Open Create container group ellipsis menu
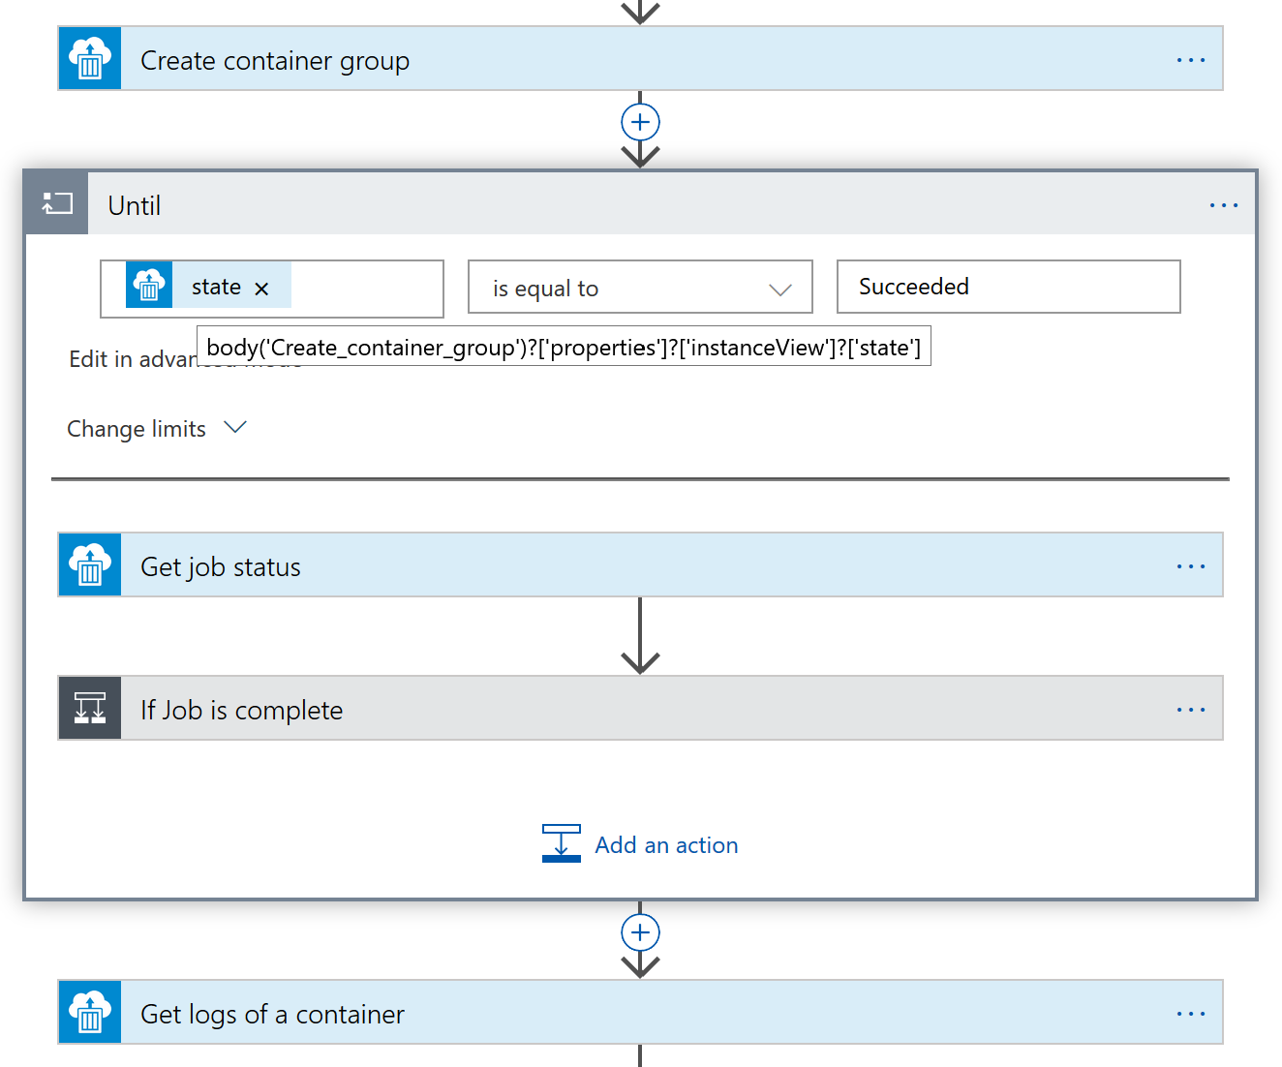The image size is (1282, 1067). (1190, 60)
